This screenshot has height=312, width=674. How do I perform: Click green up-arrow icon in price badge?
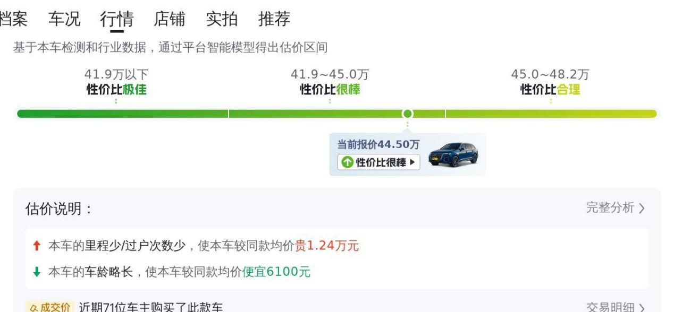347,162
